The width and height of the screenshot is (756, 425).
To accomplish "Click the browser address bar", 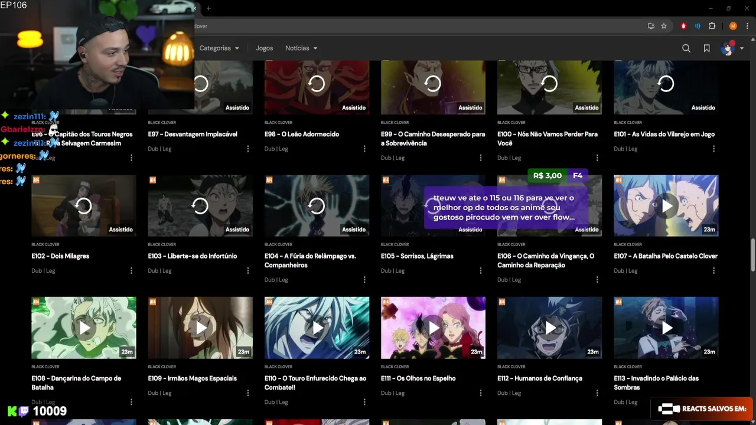I will pyautogui.click(x=413, y=26).
